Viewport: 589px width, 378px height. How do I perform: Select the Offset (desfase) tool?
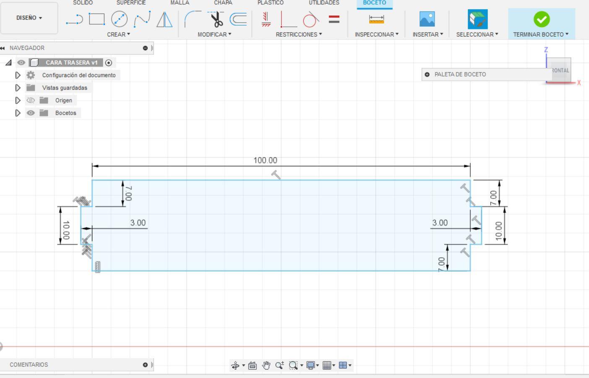[238, 19]
